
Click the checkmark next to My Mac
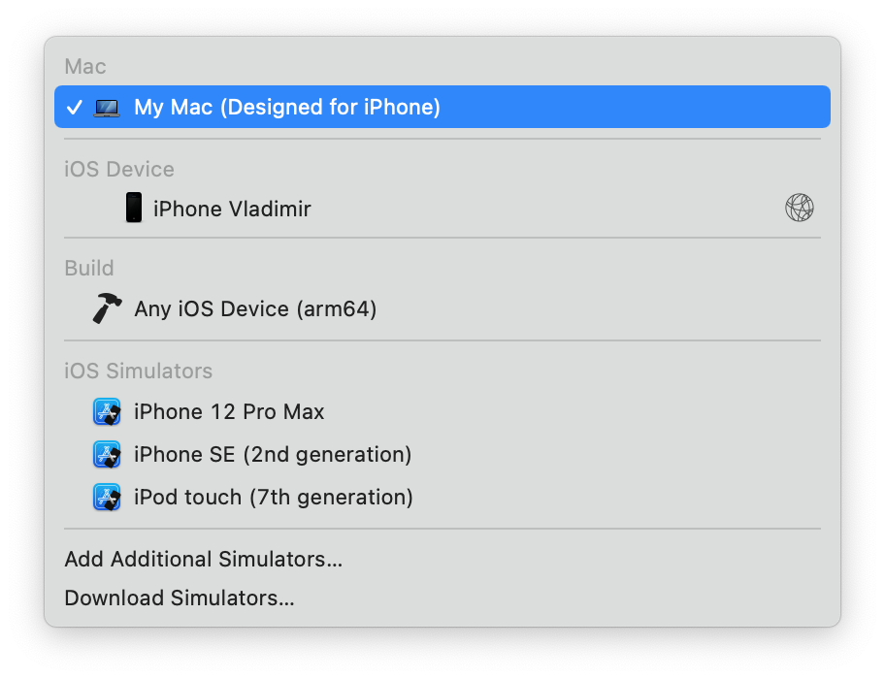tap(74, 108)
